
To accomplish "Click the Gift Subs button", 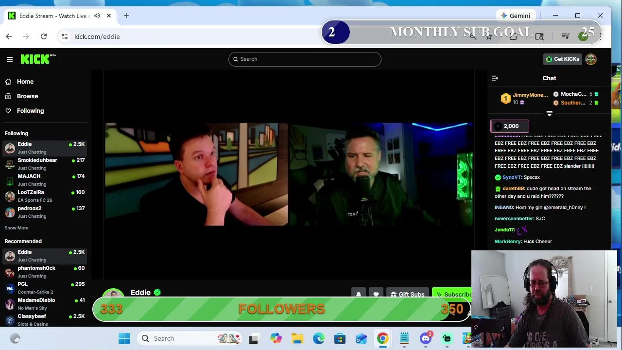I will [407, 294].
